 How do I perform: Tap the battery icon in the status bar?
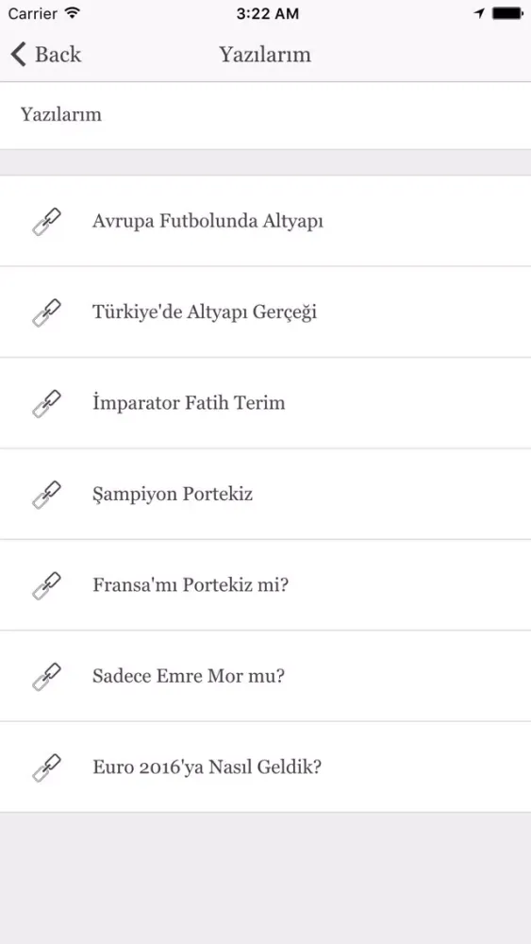click(506, 13)
